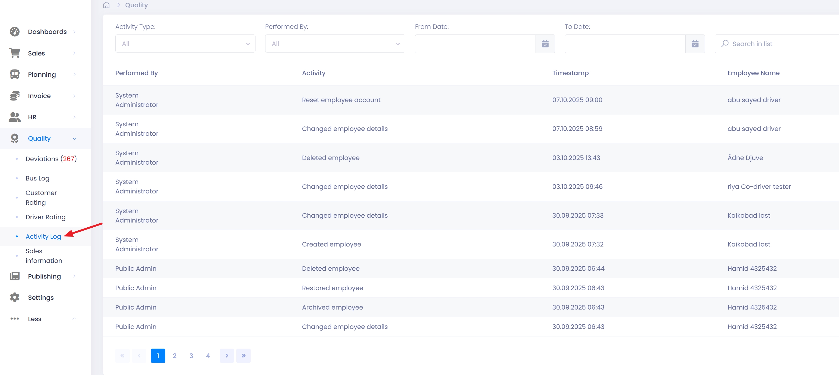This screenshot has width=839, height=375.
Task: Click the Sales cart icon
Action: (x=15, y=53)
